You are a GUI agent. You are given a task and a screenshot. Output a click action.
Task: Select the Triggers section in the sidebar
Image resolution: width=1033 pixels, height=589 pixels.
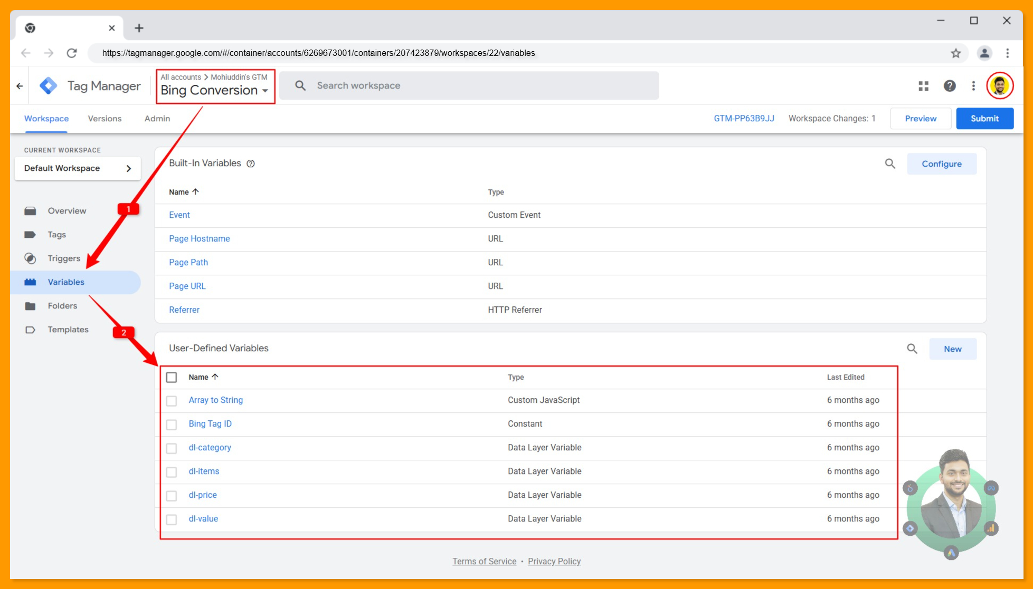pos(64,258)
